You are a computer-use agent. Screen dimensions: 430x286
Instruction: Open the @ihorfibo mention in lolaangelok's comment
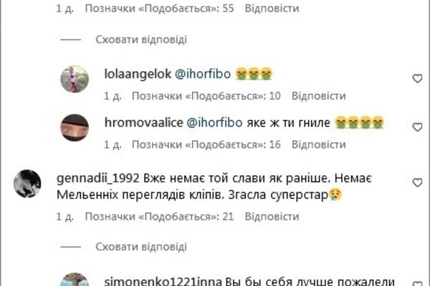pyautogui.click(x=203, y=74)
